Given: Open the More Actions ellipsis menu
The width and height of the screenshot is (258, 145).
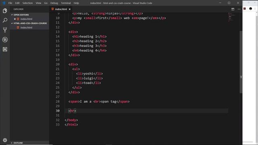Looking at the screenshot, I should pos(239,9).
